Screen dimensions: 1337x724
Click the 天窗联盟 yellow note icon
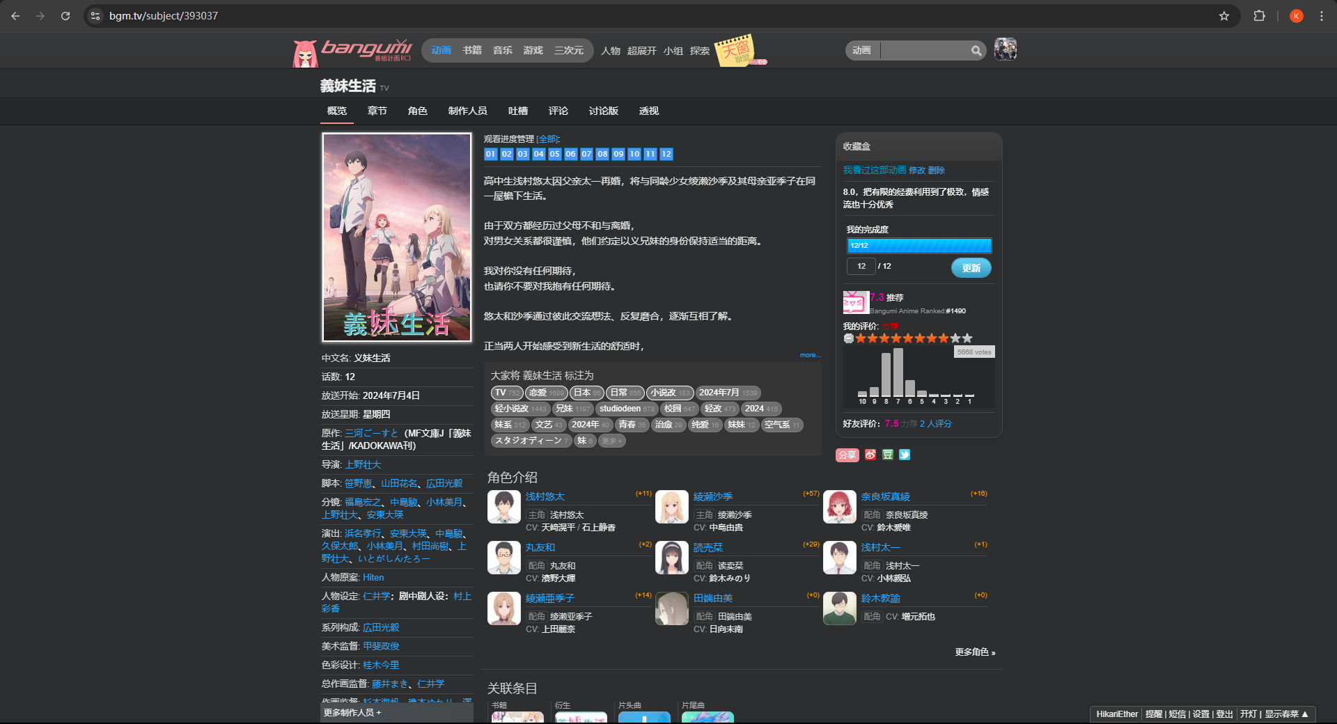tap(736, 50)
